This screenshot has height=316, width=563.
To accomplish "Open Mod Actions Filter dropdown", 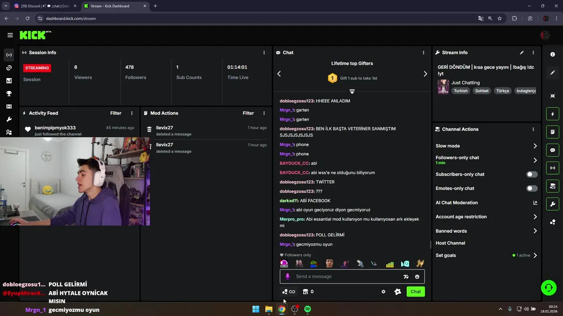I will click(248, 113).
